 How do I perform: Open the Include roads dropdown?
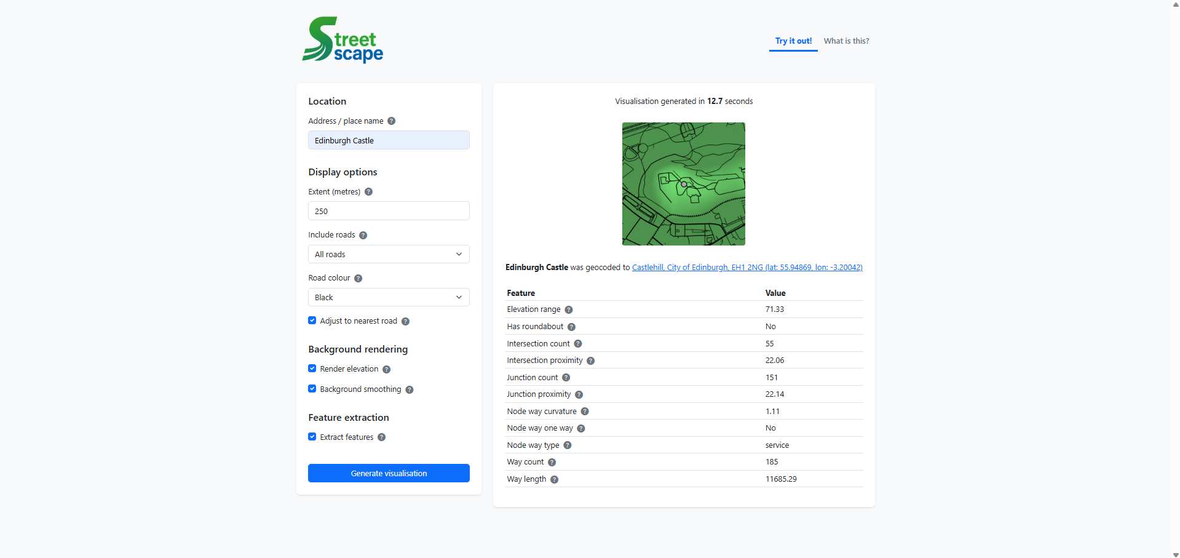[x=388, y=254]
